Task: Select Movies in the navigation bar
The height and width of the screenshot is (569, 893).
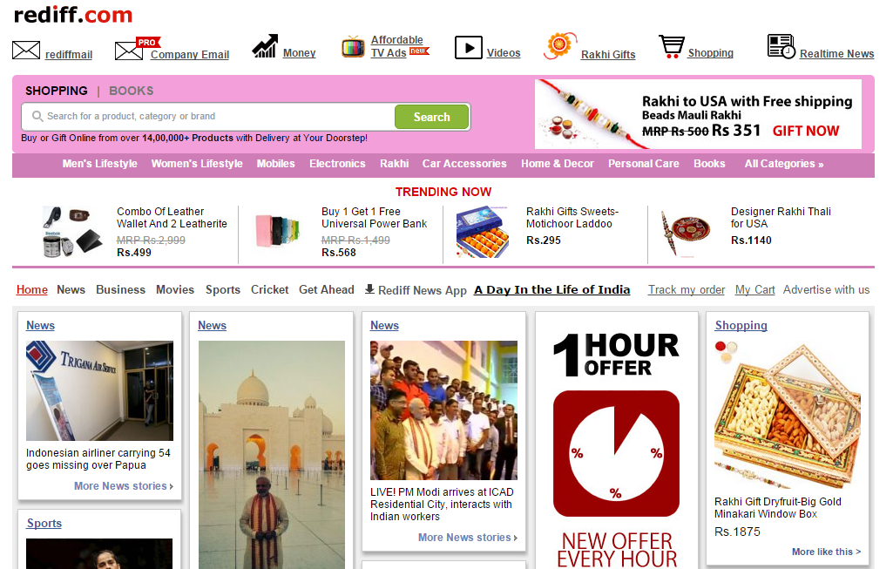Action: 175,289
